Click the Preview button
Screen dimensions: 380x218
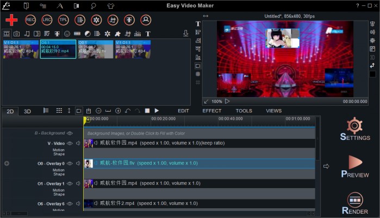tap(355, 167)
